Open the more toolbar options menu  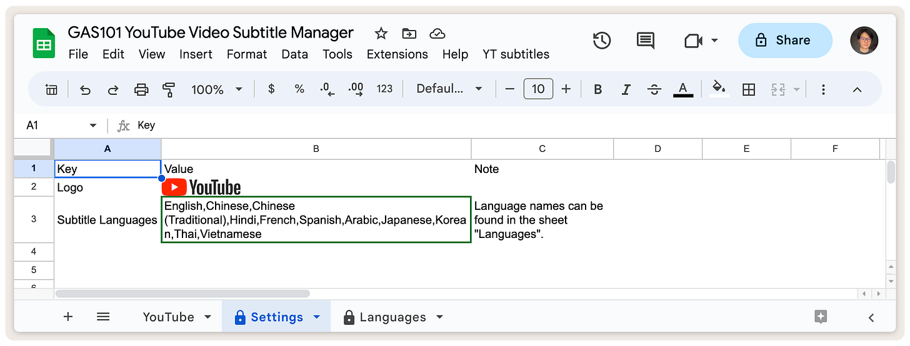point(824,89)
